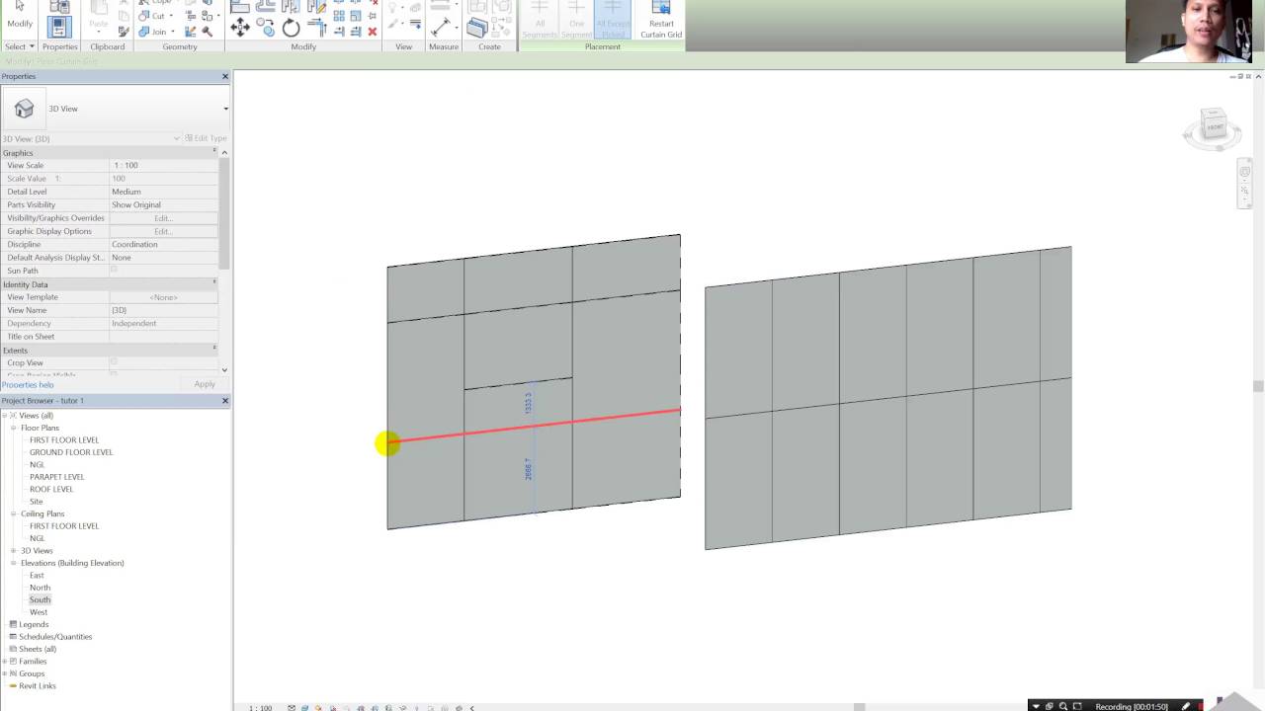This screenshot has height=711, width=1265.
Task: Click the Trim/Extend to Corner icon
Action: (x=317, y=27)
